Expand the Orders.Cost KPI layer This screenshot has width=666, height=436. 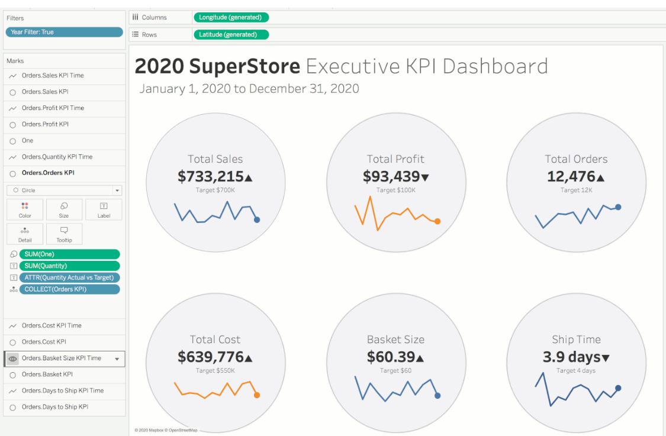[x=64, y=342]
